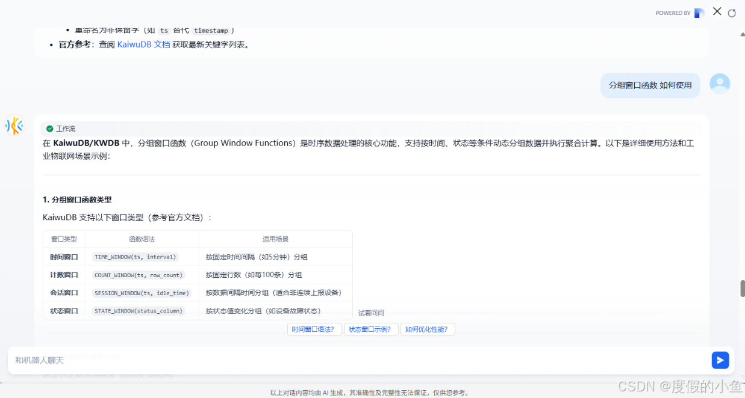Click the user message 分组窗口函数 如何使用
The width and height of the screenshot is (745, 398).
pos(650,85)
